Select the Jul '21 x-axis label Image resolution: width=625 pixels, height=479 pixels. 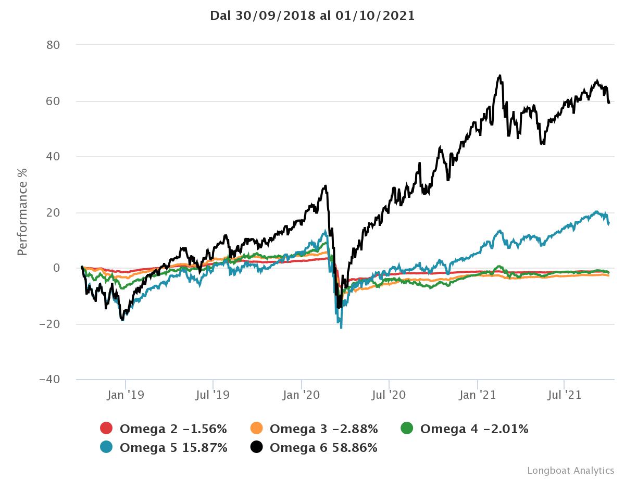click(x=565, y=395)
